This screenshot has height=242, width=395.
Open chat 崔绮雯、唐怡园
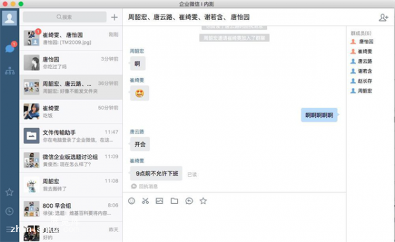pyautogui.click(x=71, y=38)
